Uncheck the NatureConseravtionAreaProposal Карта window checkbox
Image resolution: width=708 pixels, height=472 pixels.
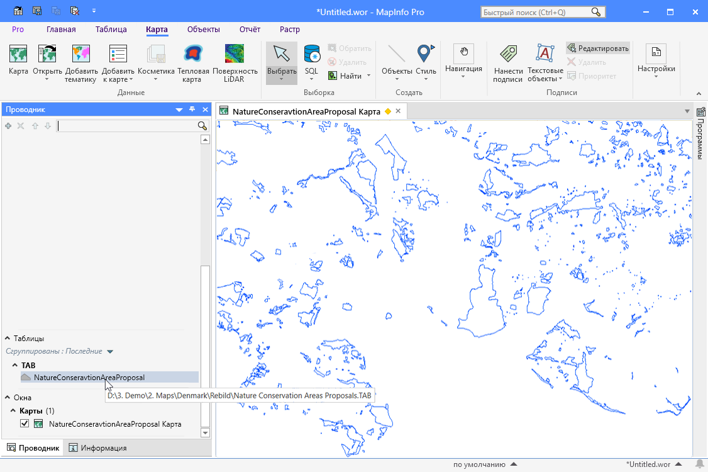point(25,424)
